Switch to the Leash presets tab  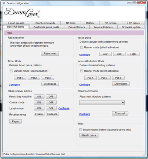tap(16, 23)
